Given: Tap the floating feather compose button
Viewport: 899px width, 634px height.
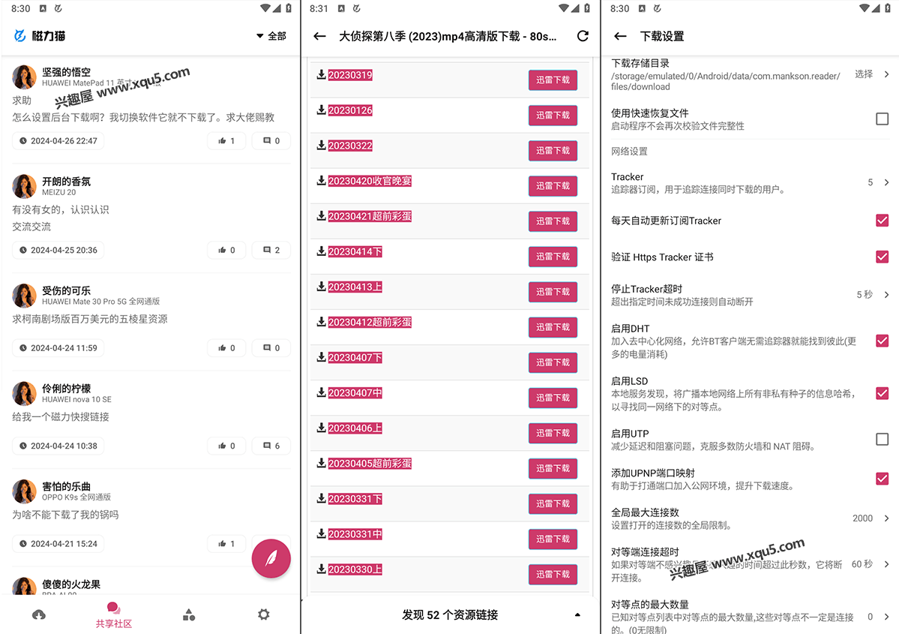Looking at the screenshot, I should point(271,560).
